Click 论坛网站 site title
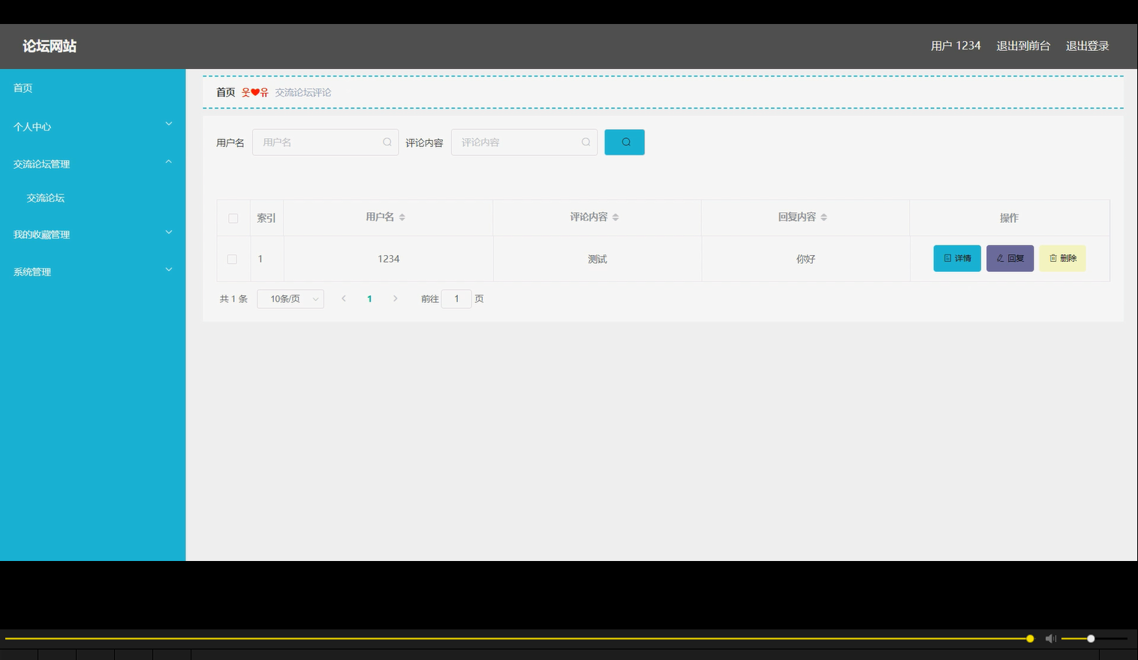 click(50, 46)
